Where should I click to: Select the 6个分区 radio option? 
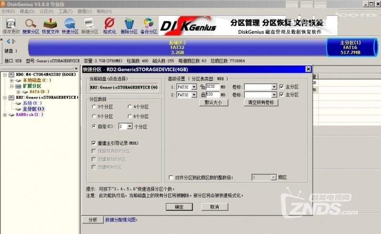130,116
